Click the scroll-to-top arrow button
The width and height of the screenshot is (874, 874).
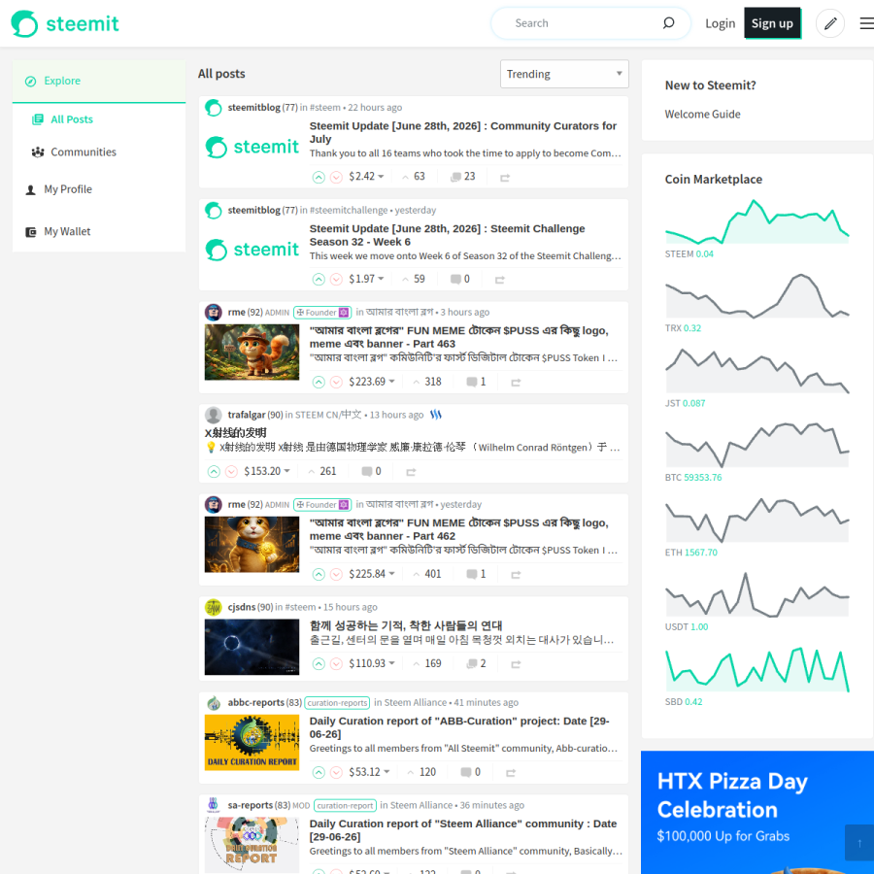click(859, 843)
